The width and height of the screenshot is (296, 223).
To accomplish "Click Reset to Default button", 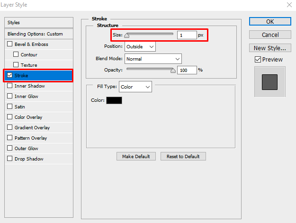I will coord(183,156).
